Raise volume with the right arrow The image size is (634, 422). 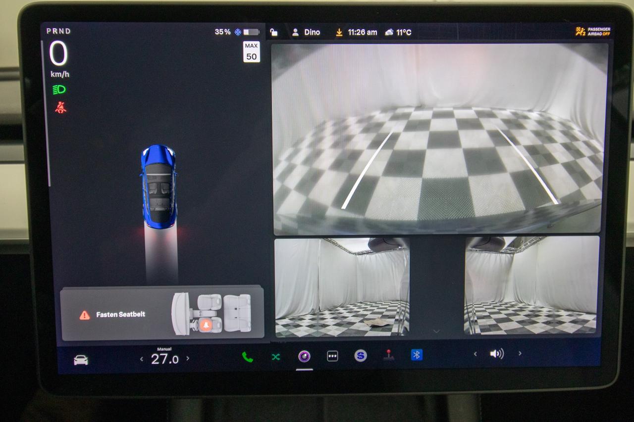(520, 353)
